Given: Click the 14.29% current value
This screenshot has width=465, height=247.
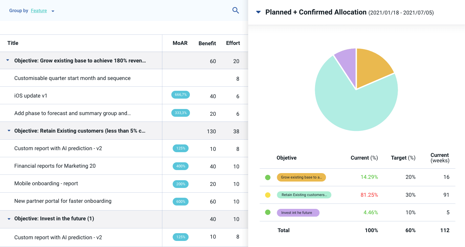Looking at the screenshot, I should tap(369, 177).
